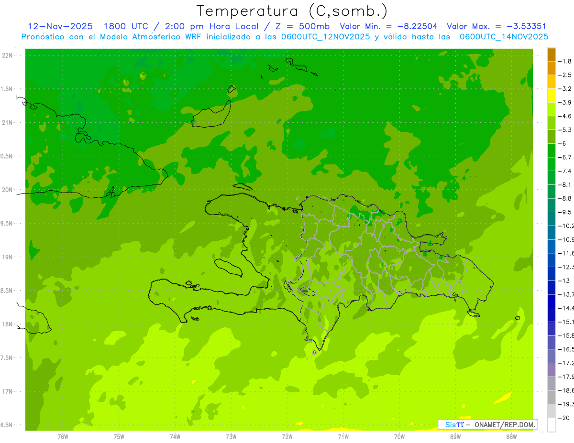Select the swatch between -7.4 and -8.1
This screenshot has height=443, width=574.
552,177
